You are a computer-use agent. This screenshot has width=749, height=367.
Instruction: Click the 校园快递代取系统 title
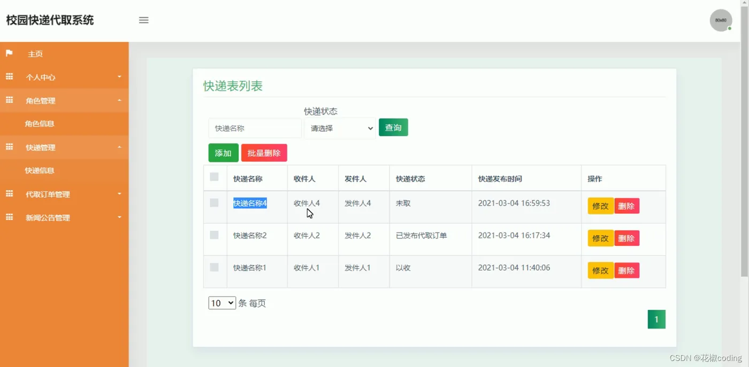(x=50, y=20)
